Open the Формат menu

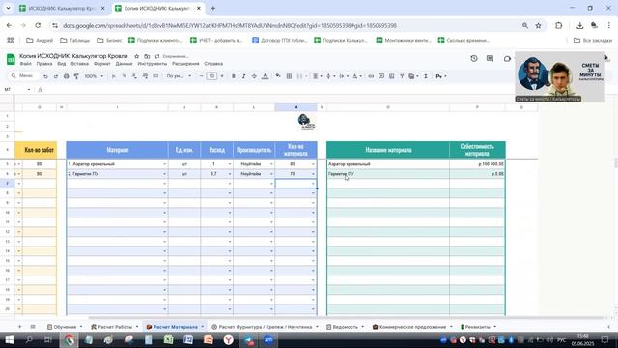tap(102, 64)
